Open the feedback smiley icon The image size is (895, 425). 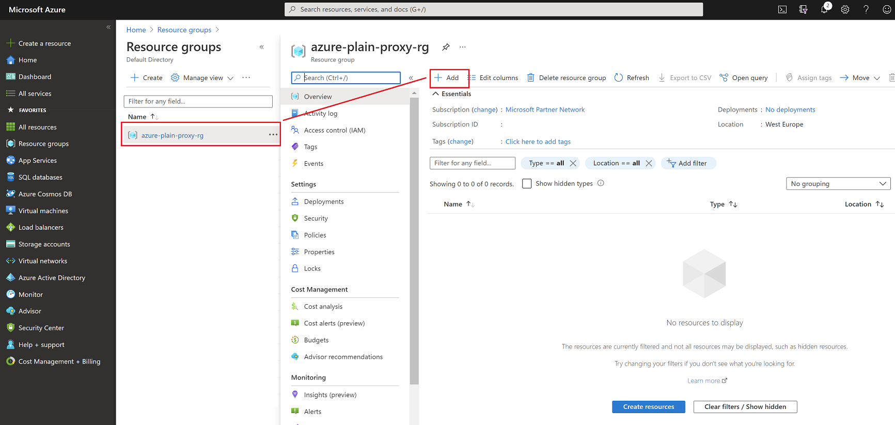click(x=887, y=9)
